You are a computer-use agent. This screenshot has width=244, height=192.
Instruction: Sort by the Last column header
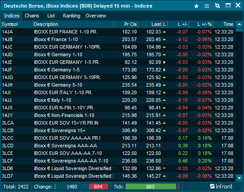[x=150, y=24]
